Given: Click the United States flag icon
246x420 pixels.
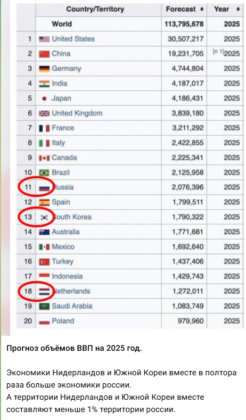Looking at the screenshot, I should (44, 39).
